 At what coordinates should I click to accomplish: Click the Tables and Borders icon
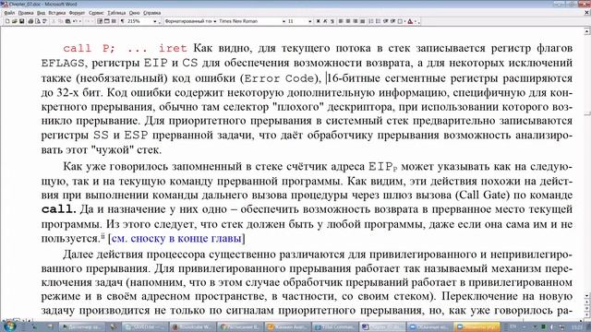[x=100, y=21]
